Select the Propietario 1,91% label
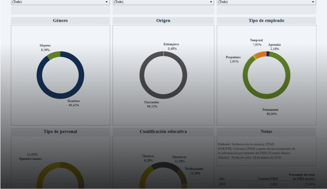 click(x=233, y=60)
